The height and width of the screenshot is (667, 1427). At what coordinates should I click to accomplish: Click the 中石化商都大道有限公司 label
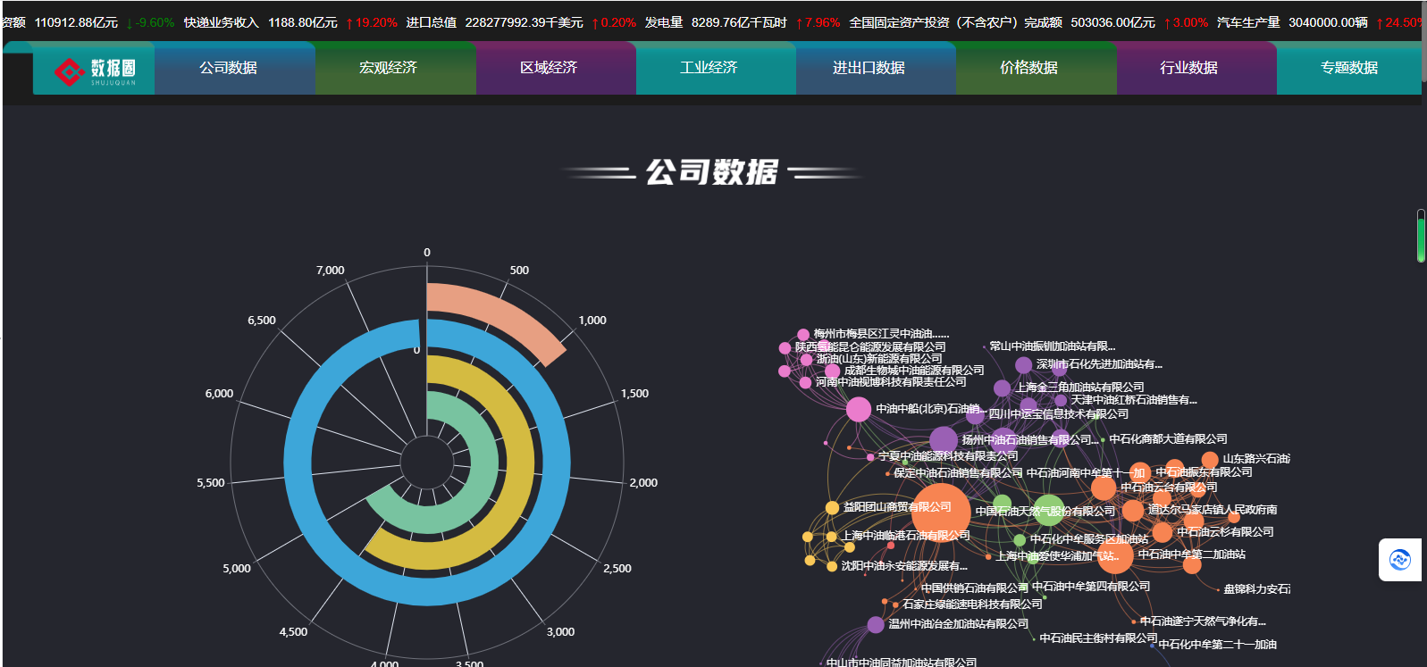(x=1168, y=439)
